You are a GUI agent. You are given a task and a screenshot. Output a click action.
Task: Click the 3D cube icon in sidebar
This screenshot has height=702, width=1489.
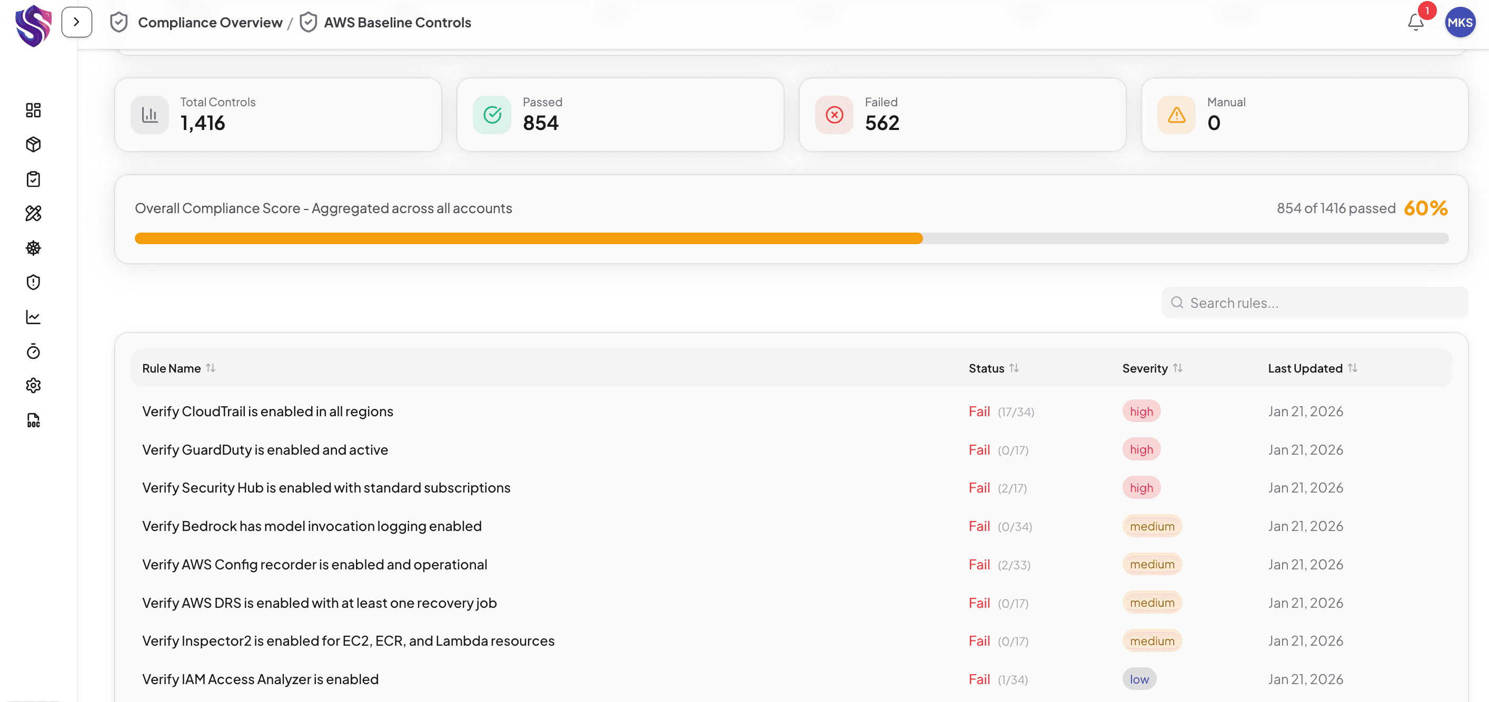pos(33,144)
